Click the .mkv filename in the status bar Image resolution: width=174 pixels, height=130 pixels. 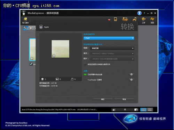(49, 110)
